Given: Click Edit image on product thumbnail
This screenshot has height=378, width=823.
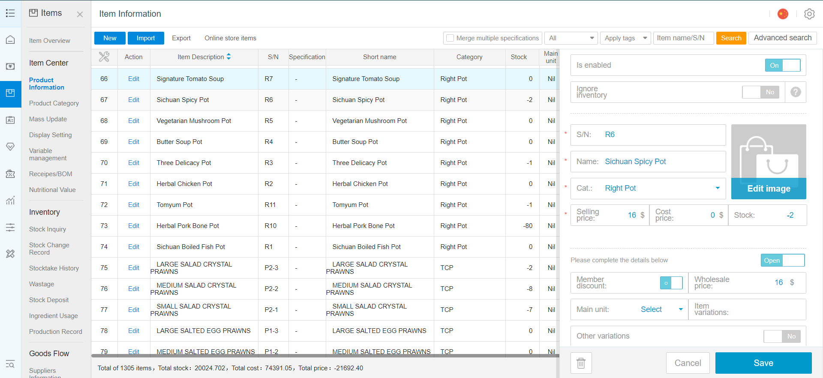Looking at the screenshot, I should [x=769, y=189].
